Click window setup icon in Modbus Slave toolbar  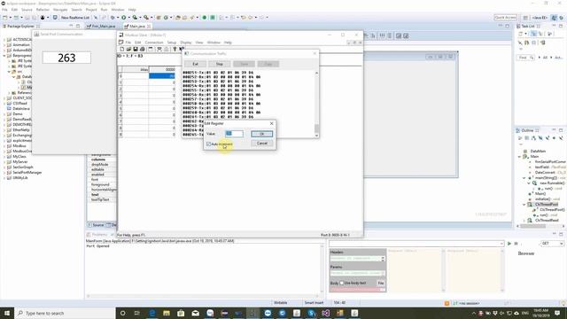[151, 50]
